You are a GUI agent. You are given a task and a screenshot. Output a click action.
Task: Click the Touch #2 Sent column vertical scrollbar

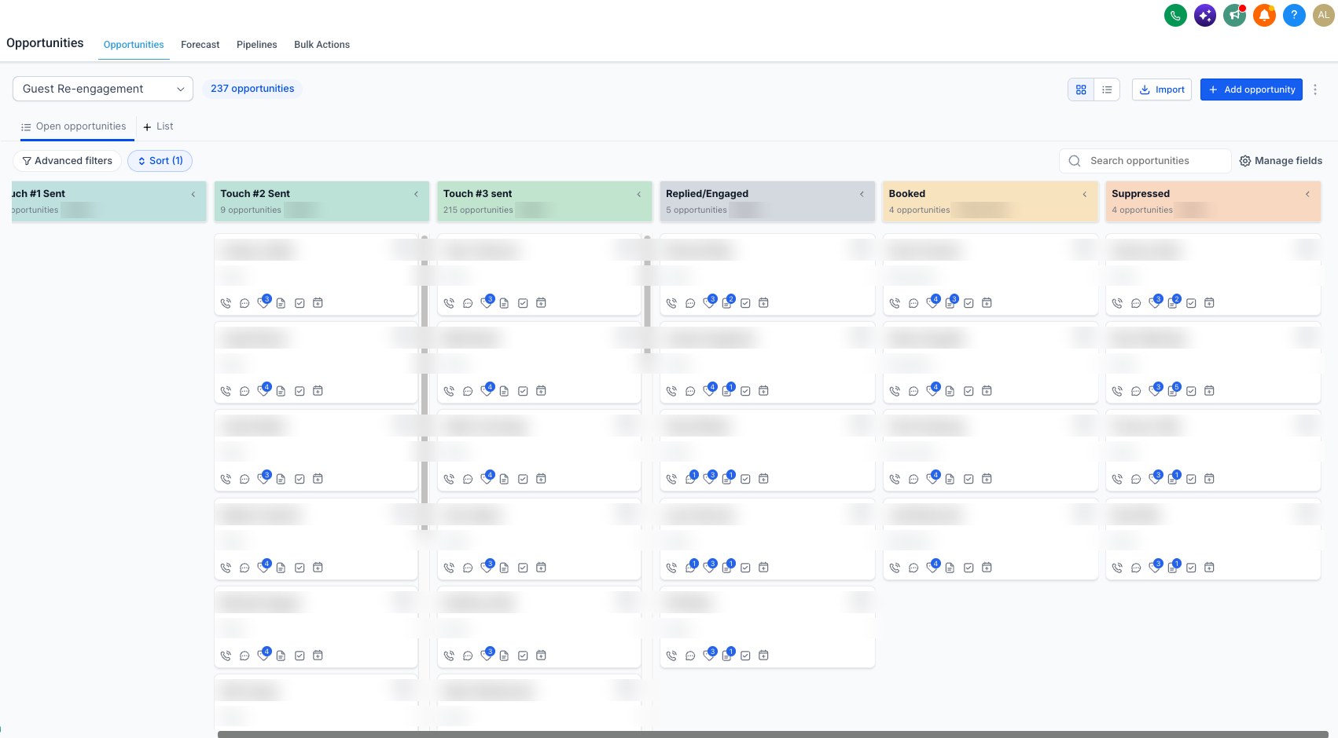[x=425, y=382]
